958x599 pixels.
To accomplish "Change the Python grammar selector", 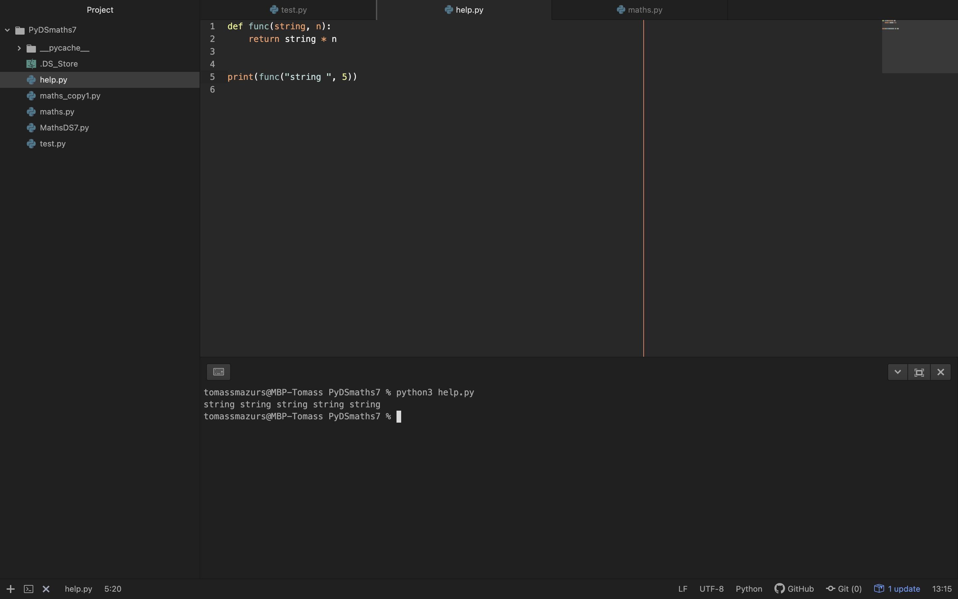I will click(x=748, y=589).
